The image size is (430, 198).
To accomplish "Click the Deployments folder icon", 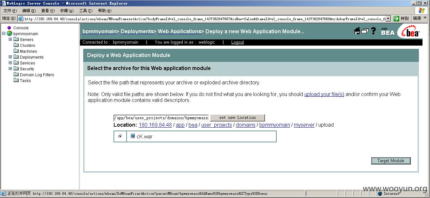I will click(16, 57).
